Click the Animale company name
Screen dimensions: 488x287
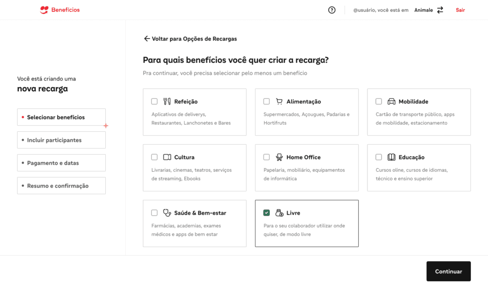424,10
